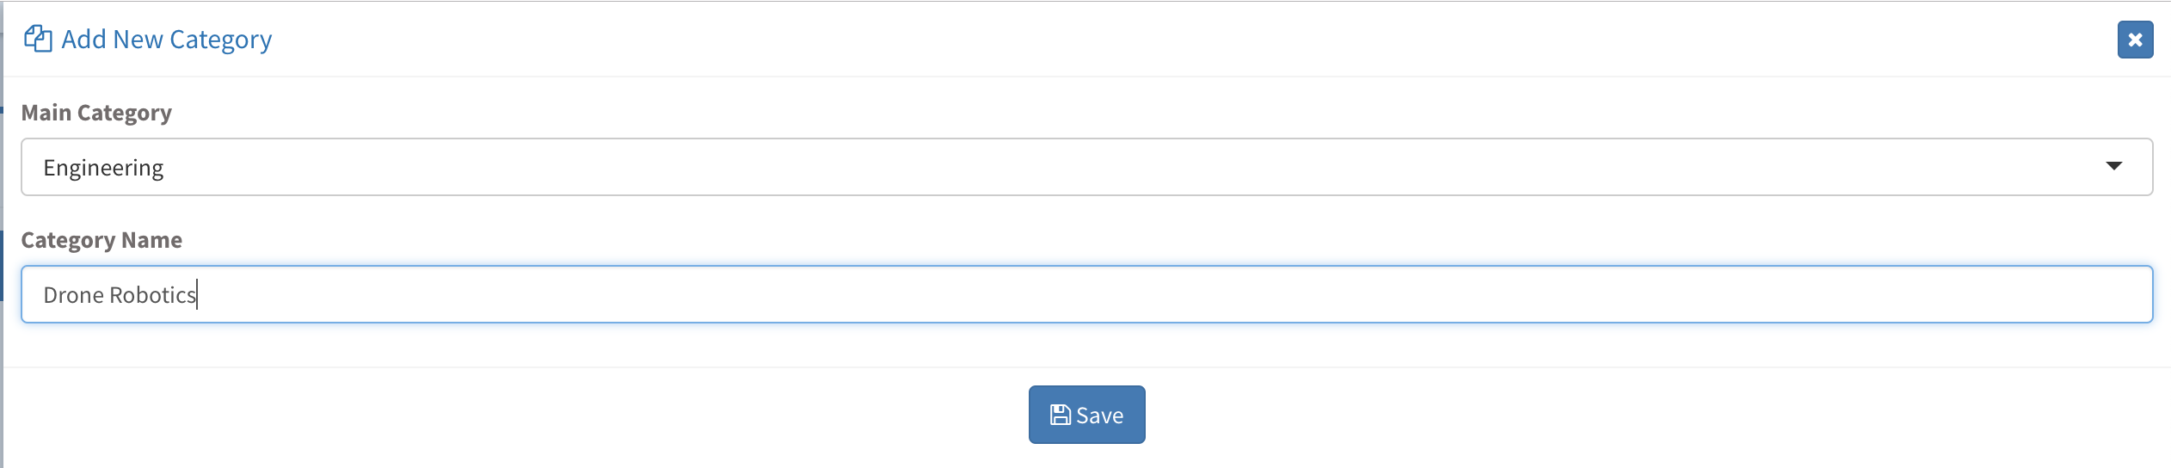Viewport: 2171px width, 468px height.
Task: Click the word "Category" in dialog title
Action: [x=220, y=40]
